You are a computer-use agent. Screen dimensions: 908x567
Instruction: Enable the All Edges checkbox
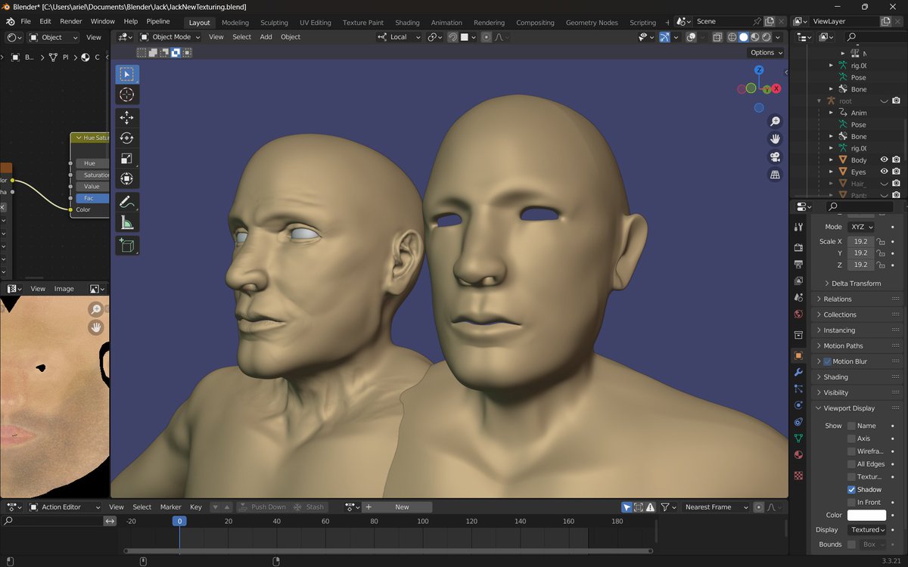851,464
